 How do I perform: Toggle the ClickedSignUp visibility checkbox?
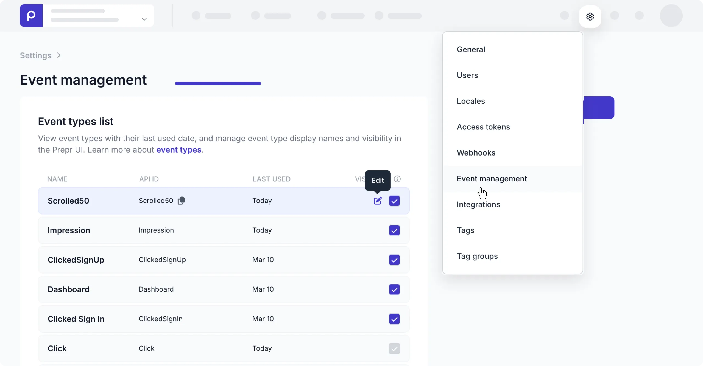click(x=394, y=260)
